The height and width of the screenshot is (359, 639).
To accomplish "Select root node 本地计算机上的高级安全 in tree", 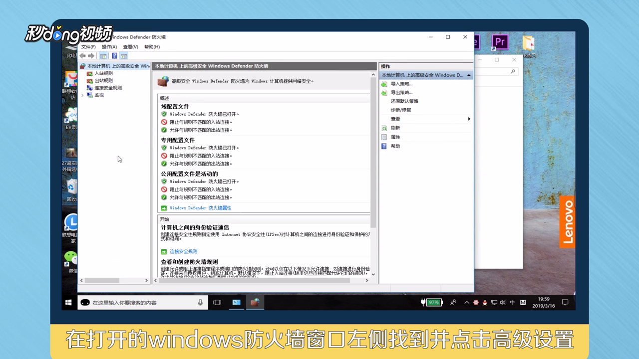I will click(118, 66).
